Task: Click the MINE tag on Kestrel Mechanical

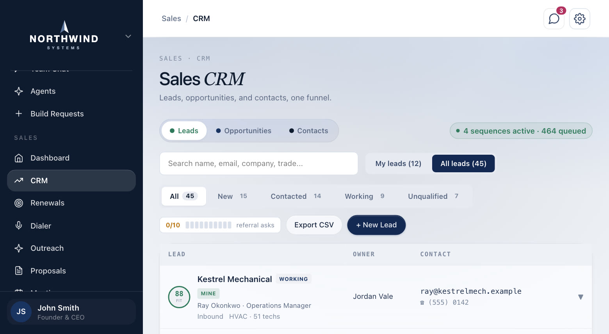Action: pyautogui.click(x=208, y=293)
